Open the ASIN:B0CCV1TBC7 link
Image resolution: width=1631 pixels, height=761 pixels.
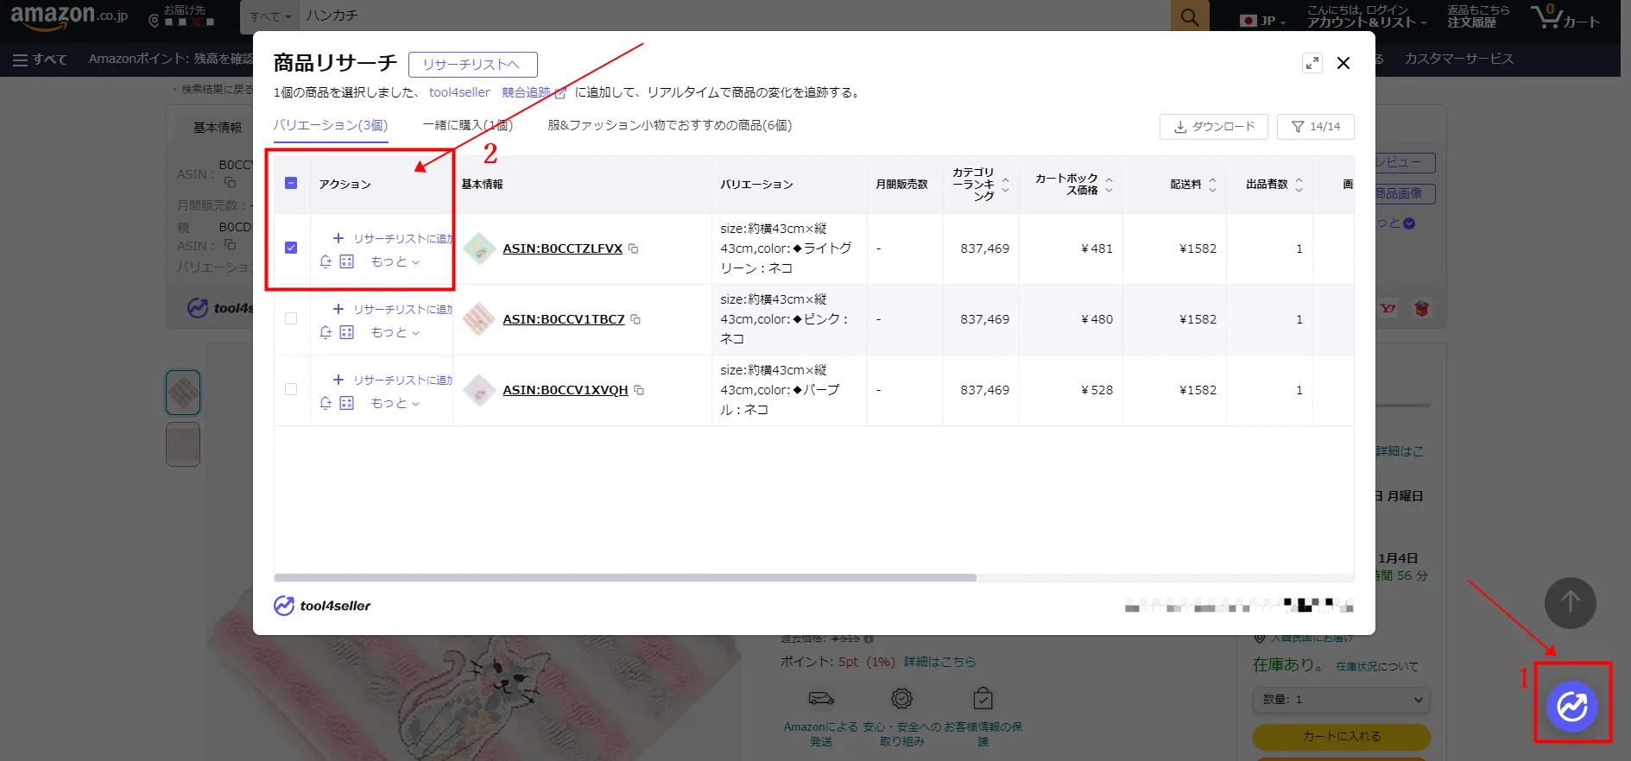(564, 319)
